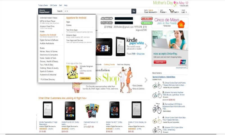
Task: Click the UnionPay card logo icon
Action: (x=183, y=62)
